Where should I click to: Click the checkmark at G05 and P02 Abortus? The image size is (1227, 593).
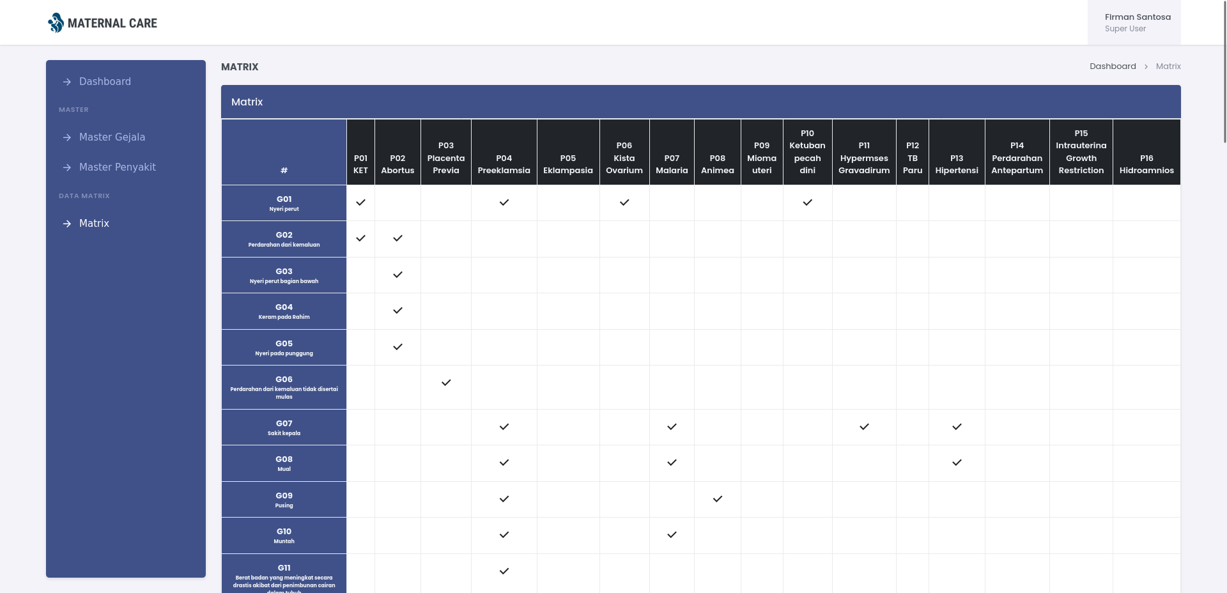pyautogui.click(x=397, y=347)
